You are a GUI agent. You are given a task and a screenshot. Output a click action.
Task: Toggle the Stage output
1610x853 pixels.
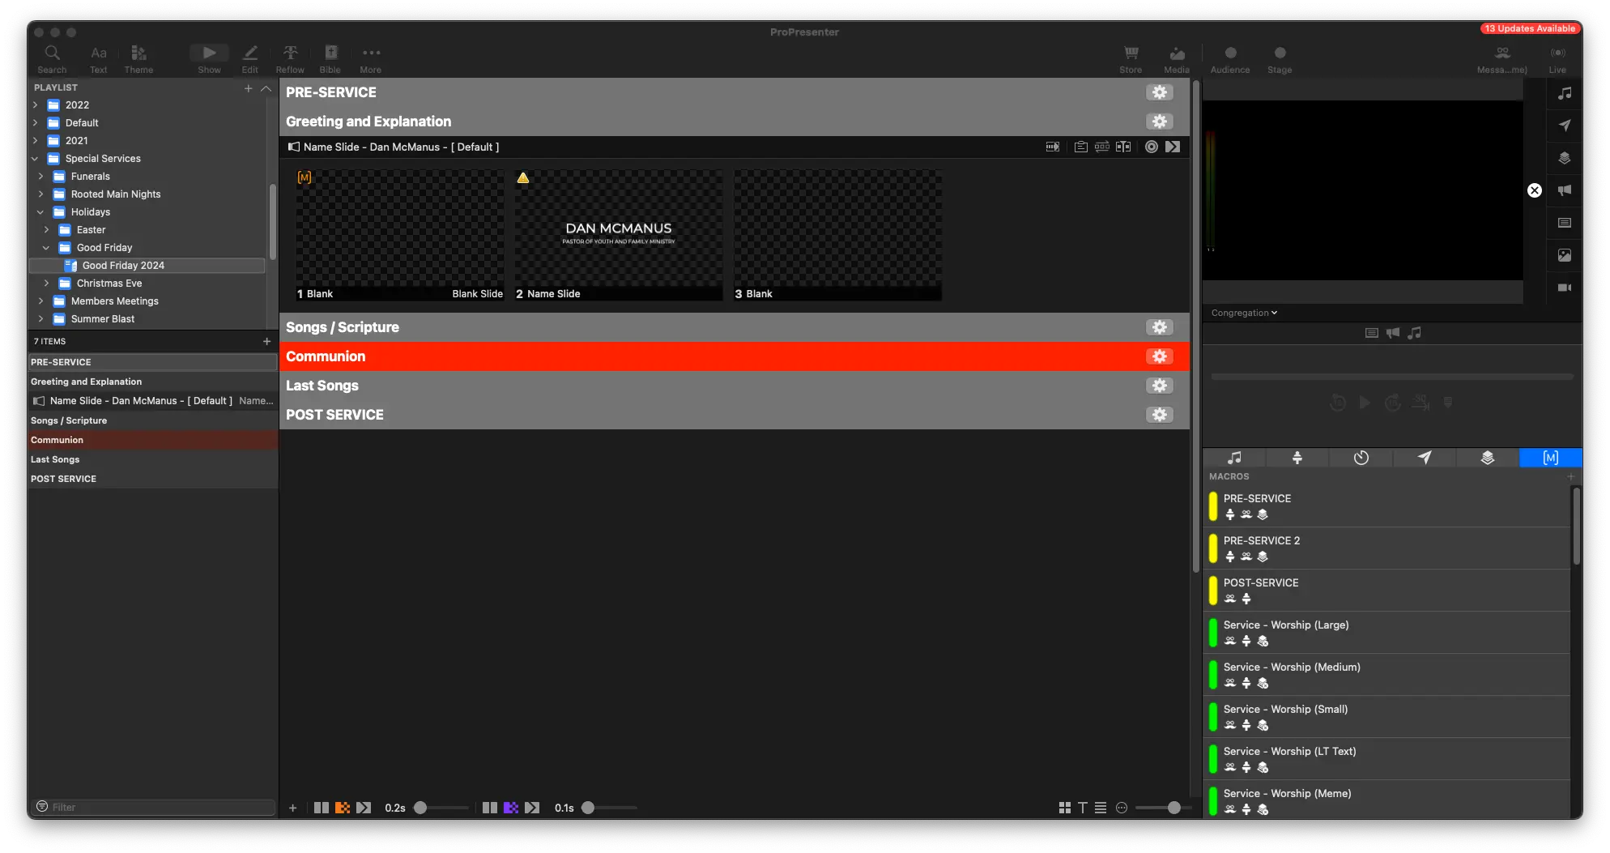click(x=1280, y=58)
